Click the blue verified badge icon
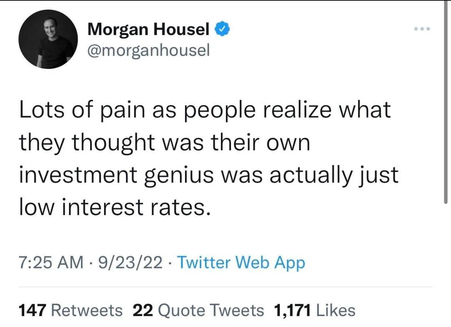 point(222,29)
